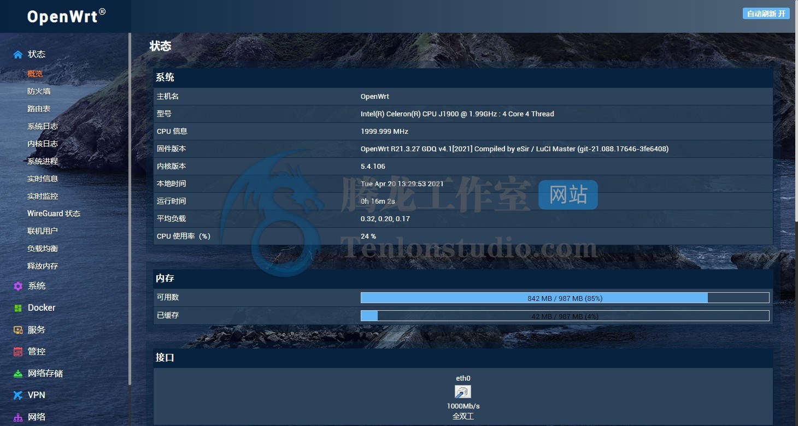The height and width of the screenshot is (426, 798).
Task: Click the kernel version 5.4.106
Action: [x=373, y=167]
